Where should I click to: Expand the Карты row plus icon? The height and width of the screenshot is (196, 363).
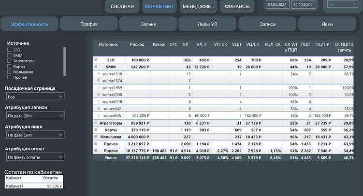[x=96, y=130]
